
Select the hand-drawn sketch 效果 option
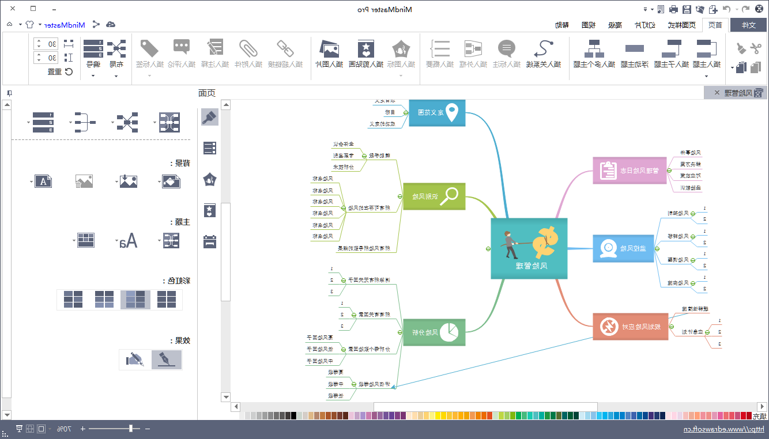click(135, 359)
